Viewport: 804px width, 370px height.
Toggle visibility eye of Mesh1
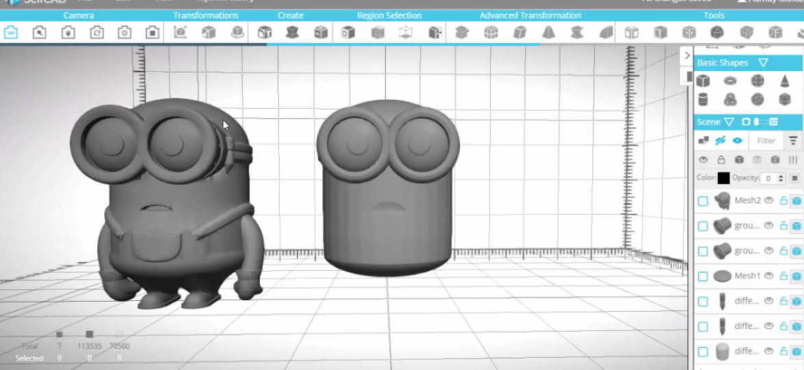pos(768,276)
